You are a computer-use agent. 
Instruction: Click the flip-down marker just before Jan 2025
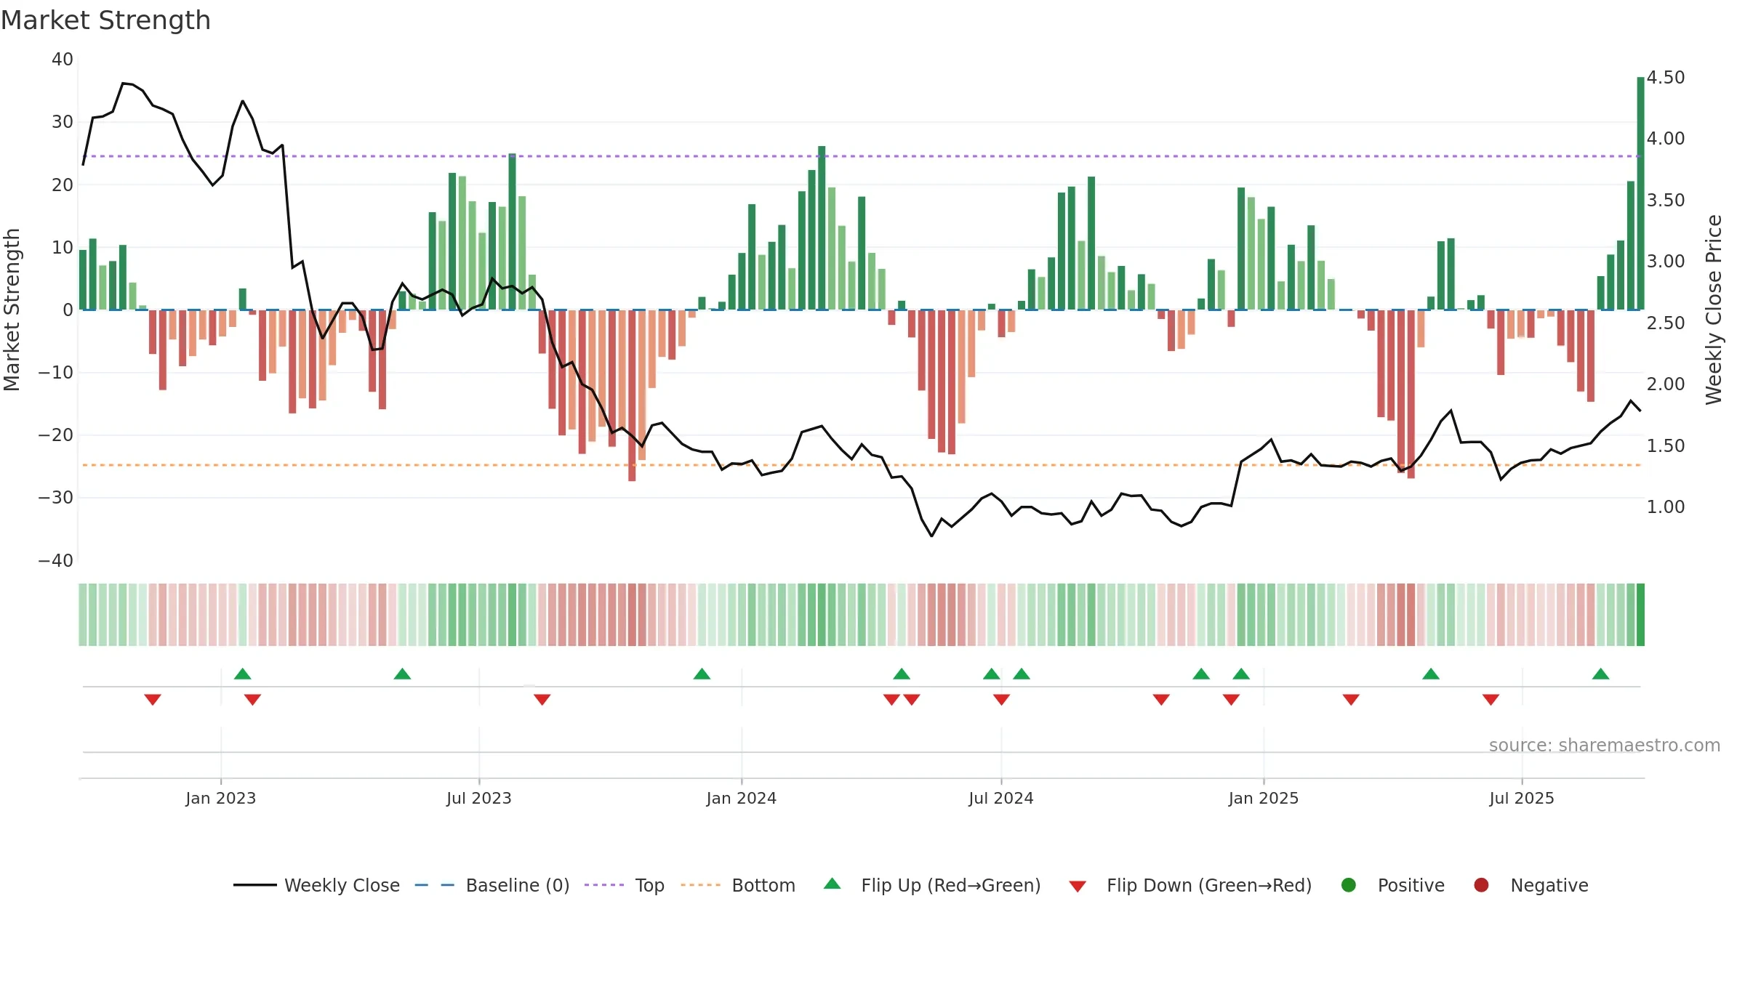tap(1231, 700)
